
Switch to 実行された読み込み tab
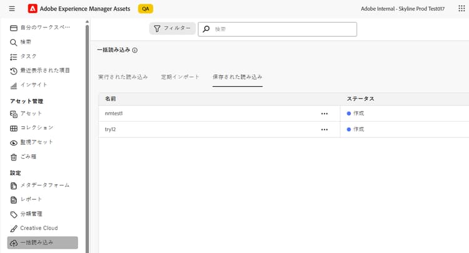[123, 77]
